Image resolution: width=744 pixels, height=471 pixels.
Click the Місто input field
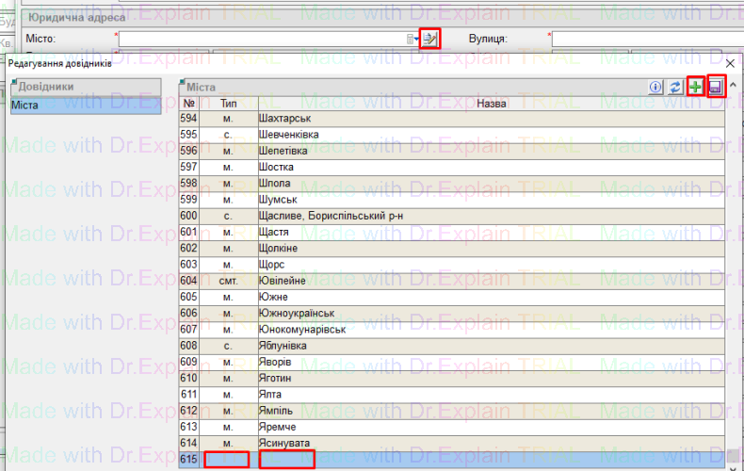point(262,39)
